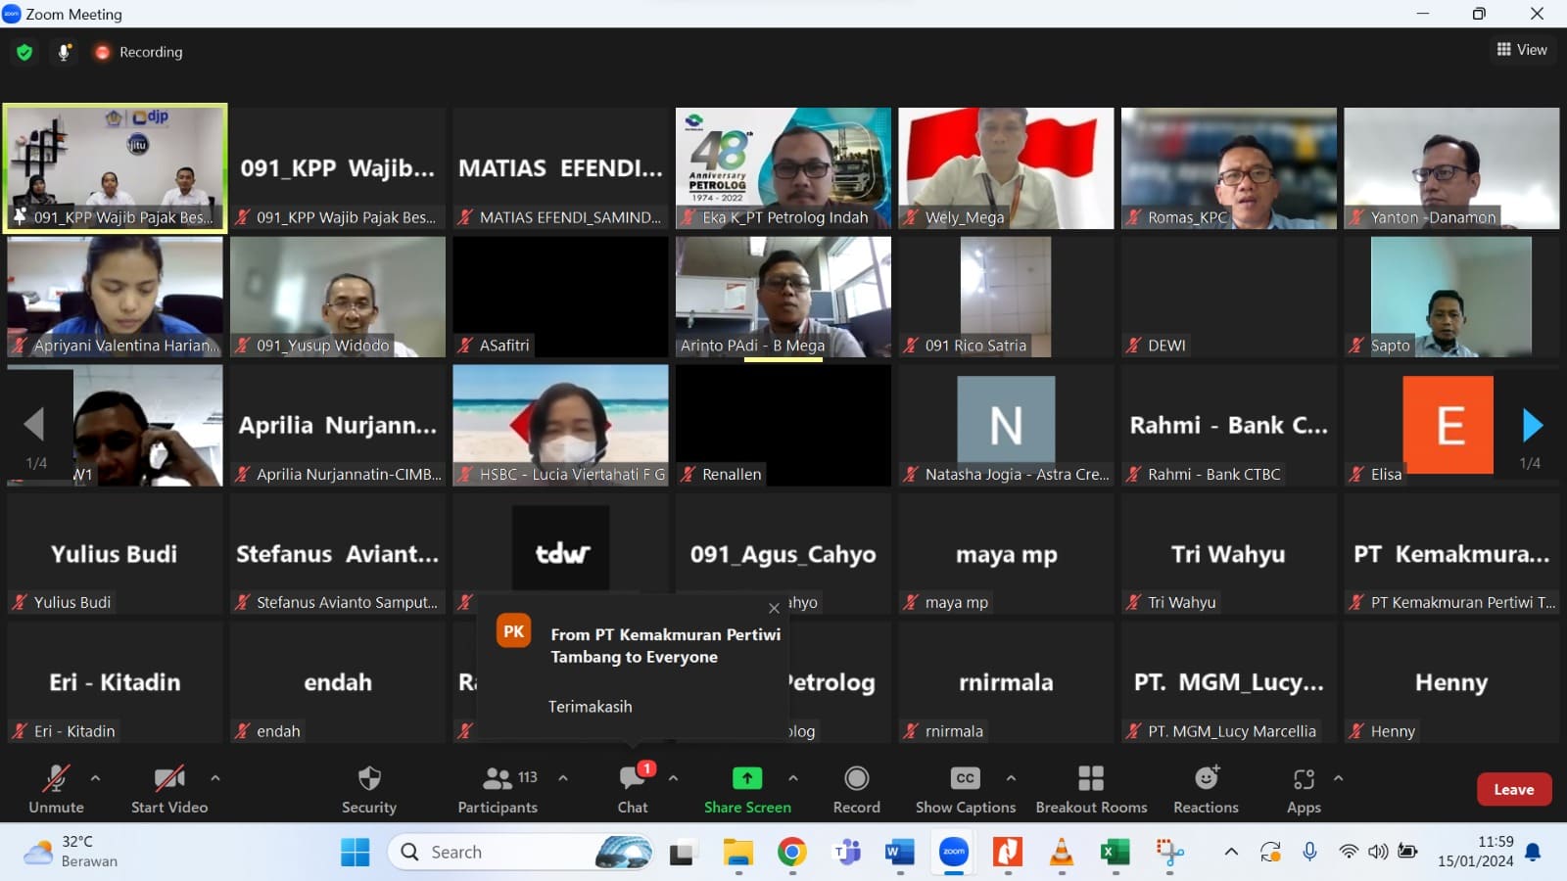Open Excel from the Windows taskbar
Image resolution: width=1567 pixels, height=881 pixels.
[x=1115, y=853]
